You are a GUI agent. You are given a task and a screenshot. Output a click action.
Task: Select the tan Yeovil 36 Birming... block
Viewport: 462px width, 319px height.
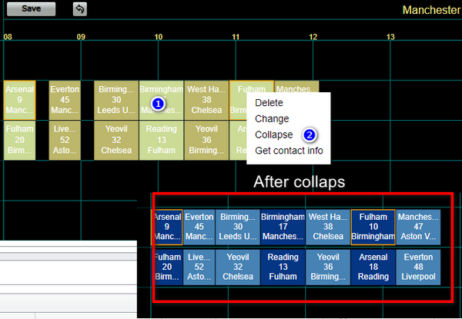click(206, 140)
